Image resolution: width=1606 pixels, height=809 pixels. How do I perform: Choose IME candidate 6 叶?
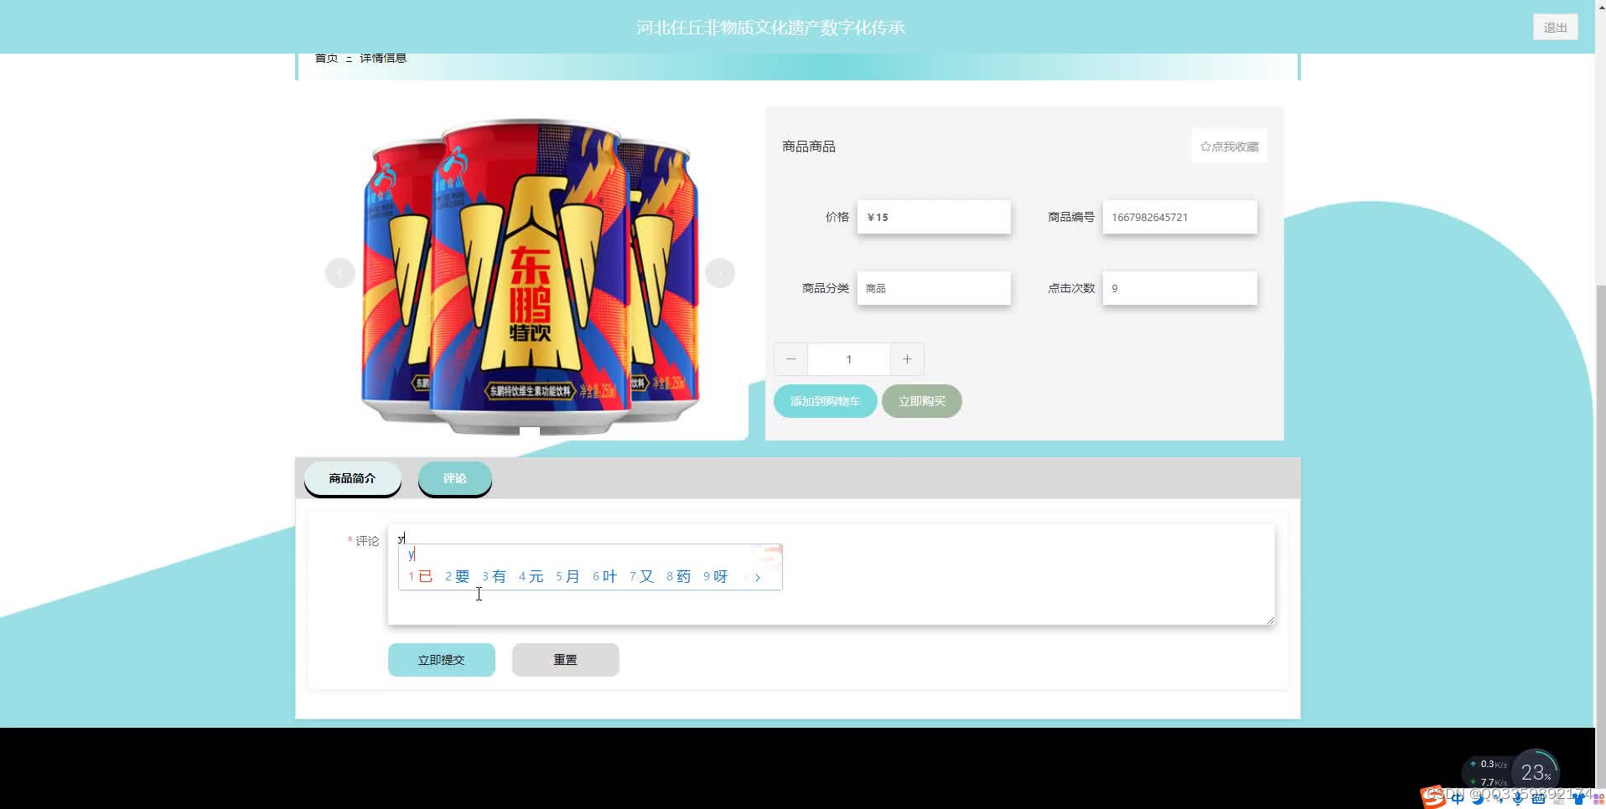coord(605,576)
